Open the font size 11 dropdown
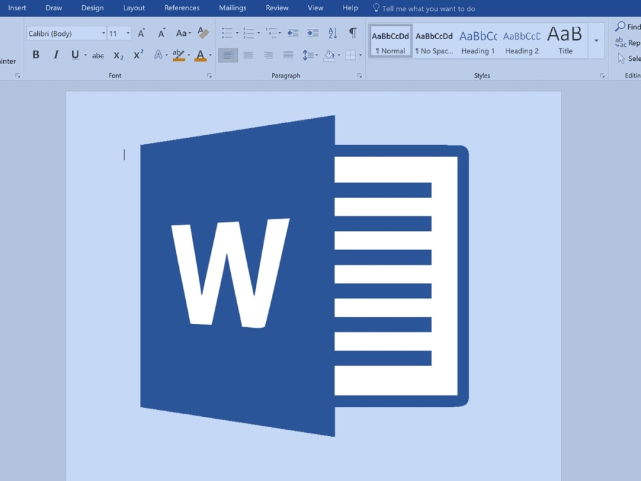 [128, 33]
